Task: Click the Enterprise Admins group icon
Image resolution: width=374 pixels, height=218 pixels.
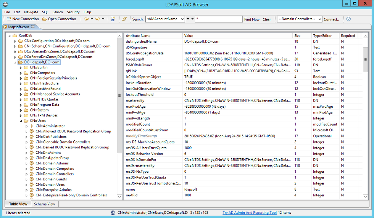Action: [31, 190]
